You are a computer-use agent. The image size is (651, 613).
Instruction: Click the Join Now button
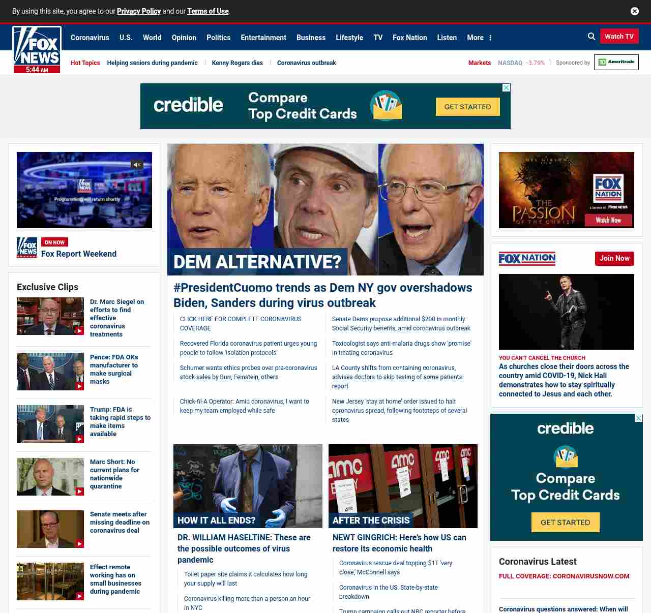[614, 259]
